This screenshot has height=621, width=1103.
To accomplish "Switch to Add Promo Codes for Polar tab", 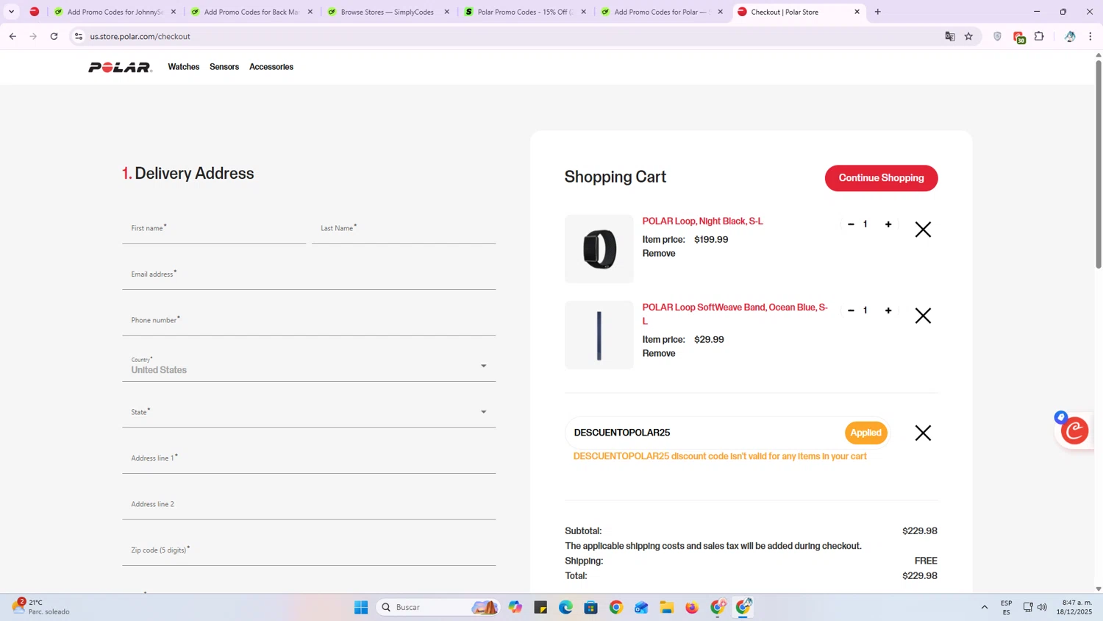I will 660,12.
